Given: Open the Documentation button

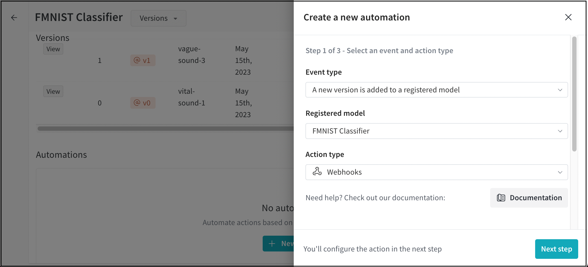Looking at the screenshot, I should coord(529,198).
